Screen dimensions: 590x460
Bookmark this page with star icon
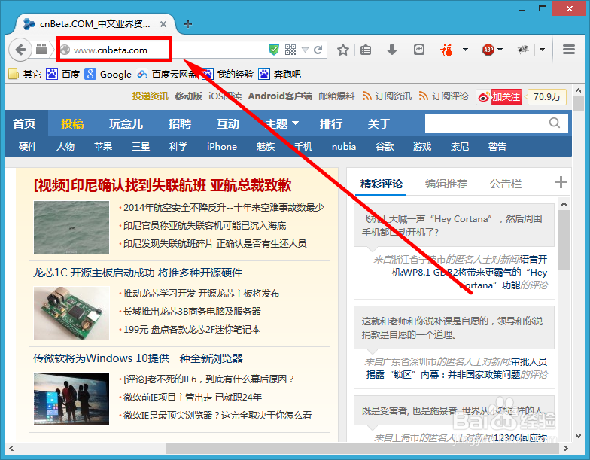(343, 50)
